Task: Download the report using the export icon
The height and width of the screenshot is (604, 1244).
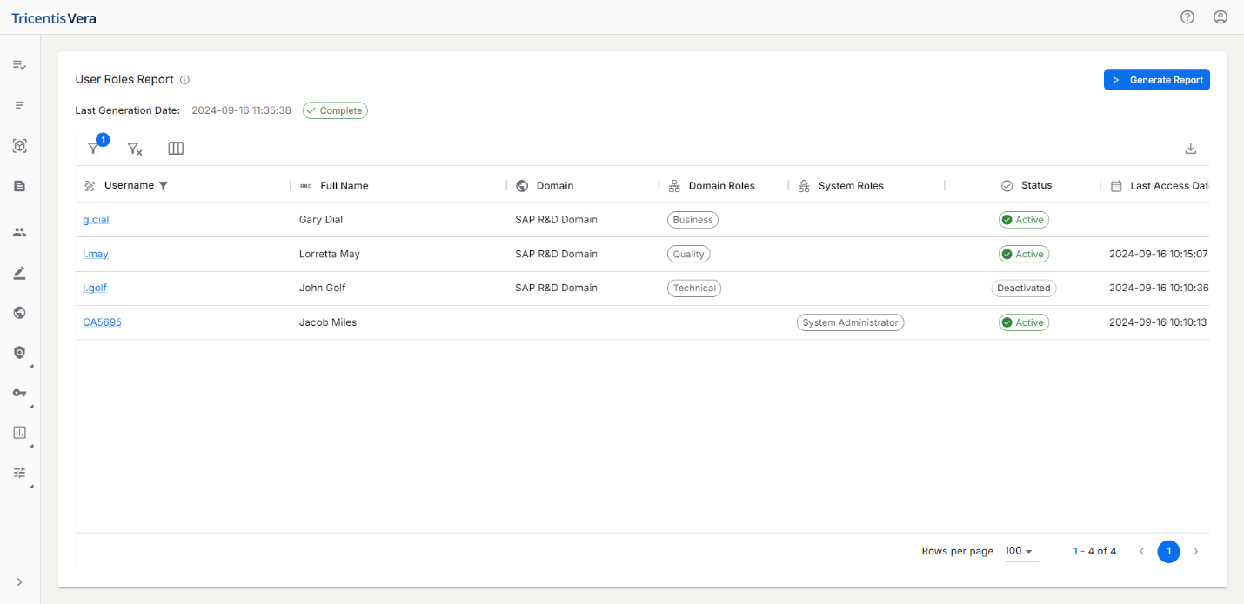Action: coord(1191,149)
